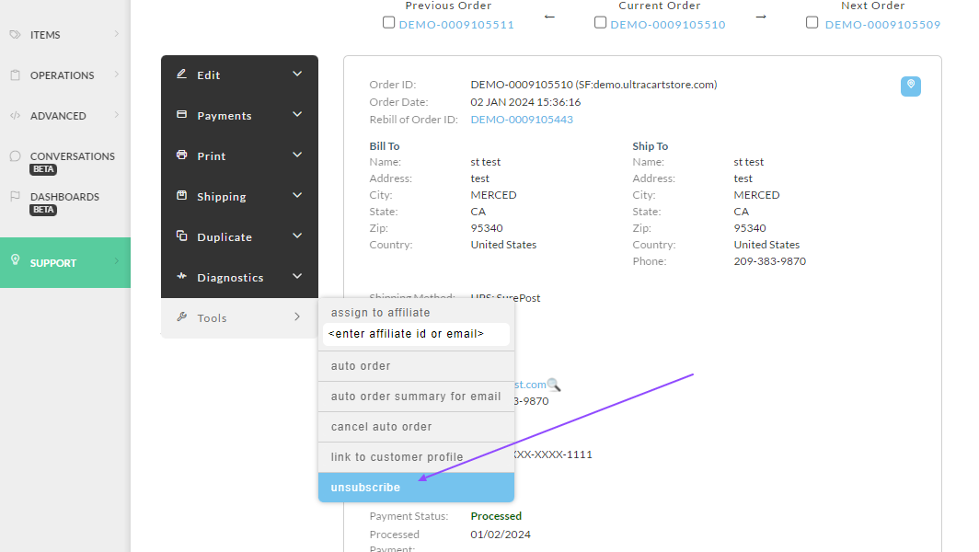Choose cancel auto order menu entry
Viewport: 979px width, 552px height.
pyautogui.click(x=417, y=427)
